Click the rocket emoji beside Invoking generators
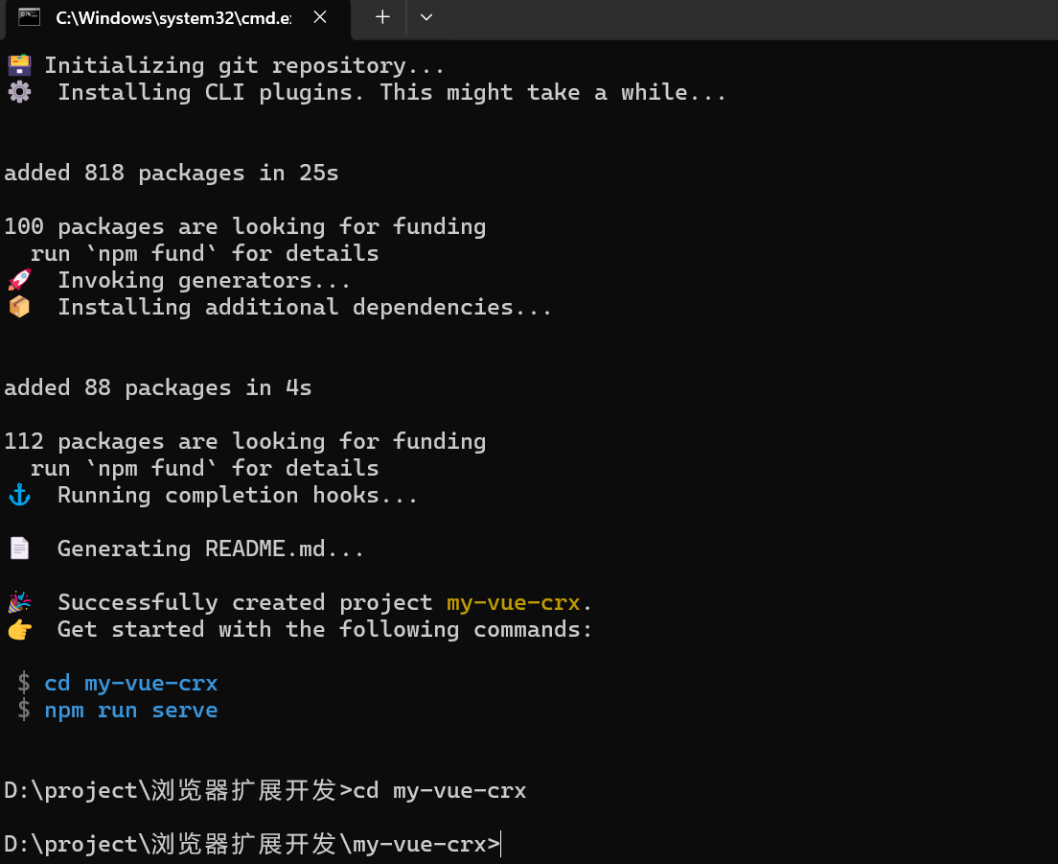This screenshot has width=1058, height=864. 19,279
